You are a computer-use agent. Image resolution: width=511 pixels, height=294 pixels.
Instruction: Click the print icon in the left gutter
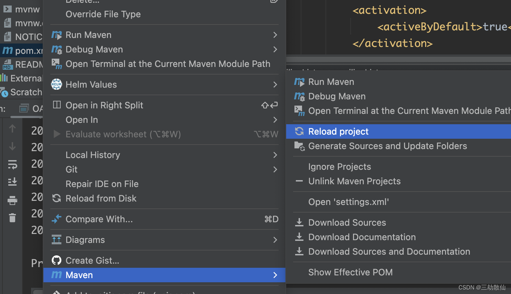pos(12,200)
